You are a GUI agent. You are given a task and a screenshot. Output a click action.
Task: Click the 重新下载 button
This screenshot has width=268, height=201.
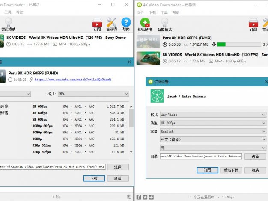pos(231,170)
